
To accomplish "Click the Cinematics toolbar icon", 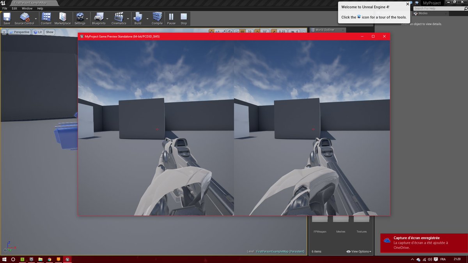I will pos(119,19).
